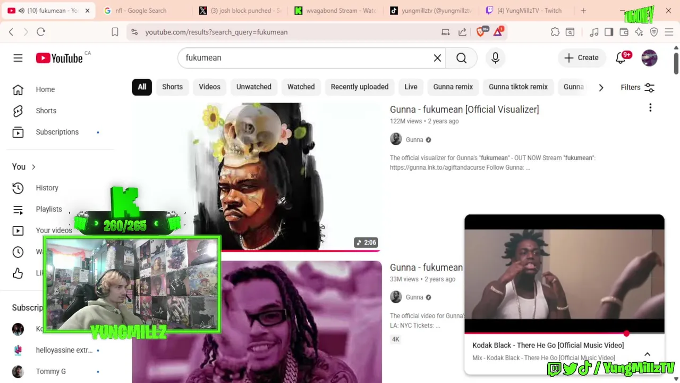Open browser extensions puzzle icon

coord(555,32)
